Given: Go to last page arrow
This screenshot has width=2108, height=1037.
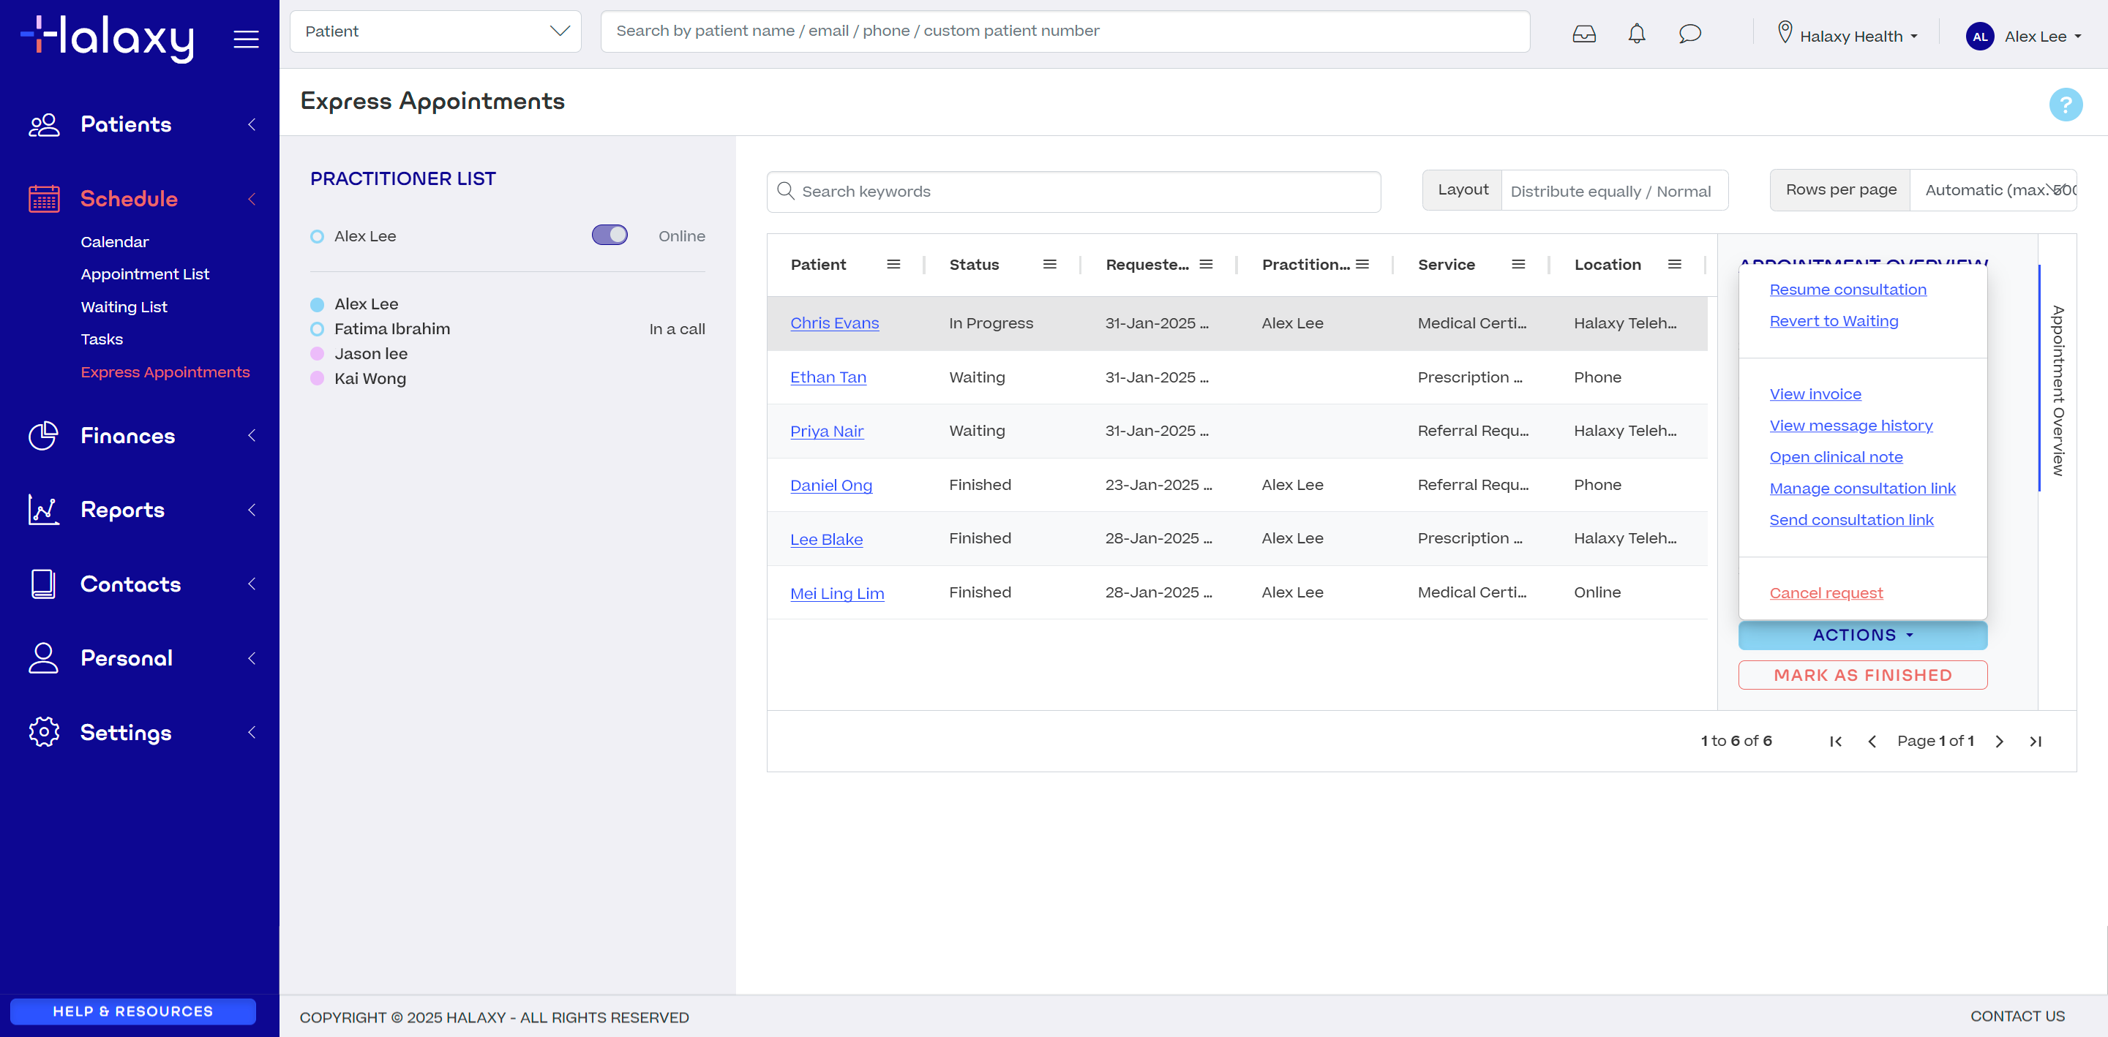Looking at the screenshot, I should pos(2035,741).
